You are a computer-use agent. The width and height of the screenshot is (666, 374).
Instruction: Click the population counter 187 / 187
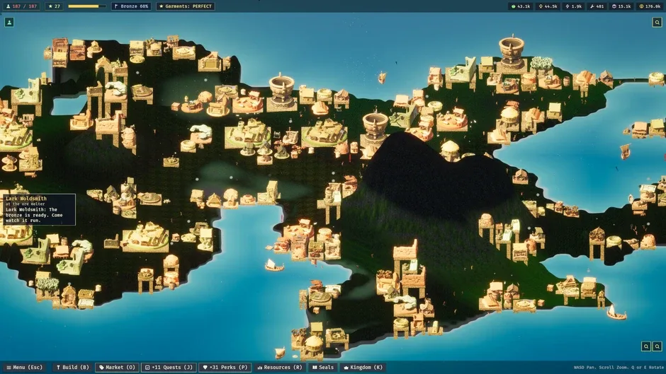(x=22, y=6)
